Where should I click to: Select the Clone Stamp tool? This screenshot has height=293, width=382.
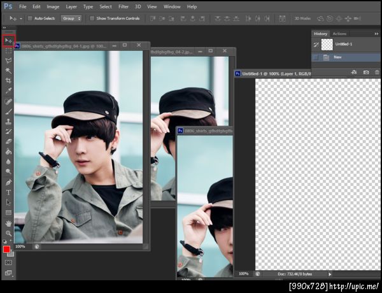[x=8, y=122]
